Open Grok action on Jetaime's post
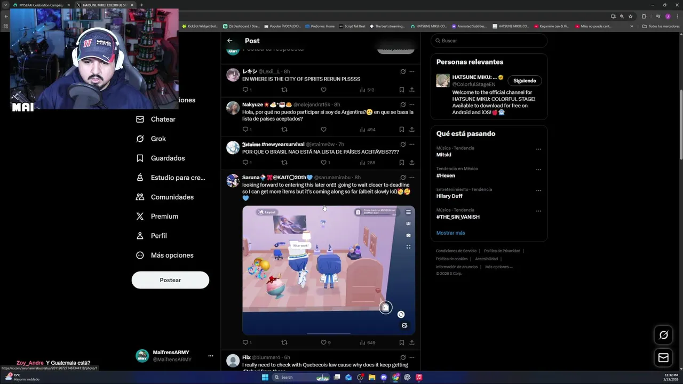Screen dimensions: 683x384 point(403,144)
